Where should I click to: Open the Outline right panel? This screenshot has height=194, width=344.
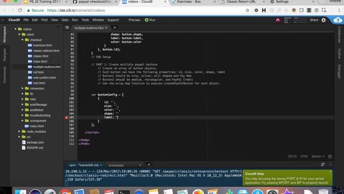(339, 54)
